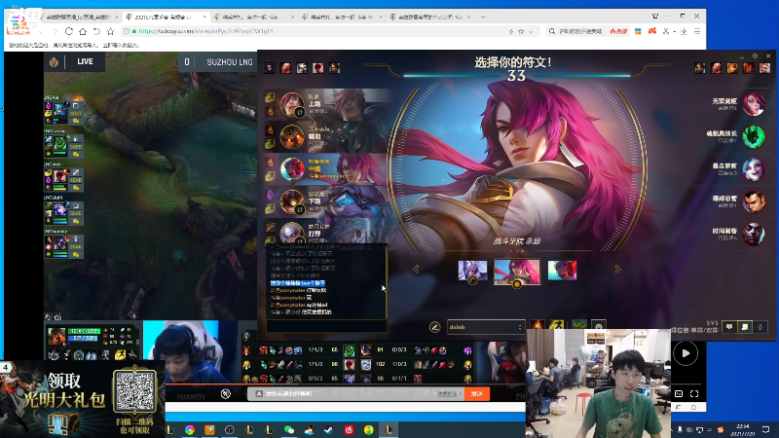Viewport: 779px width, 438px height.
Task: Open a new browser tab with plus
Action: click(x=483, y=17)
